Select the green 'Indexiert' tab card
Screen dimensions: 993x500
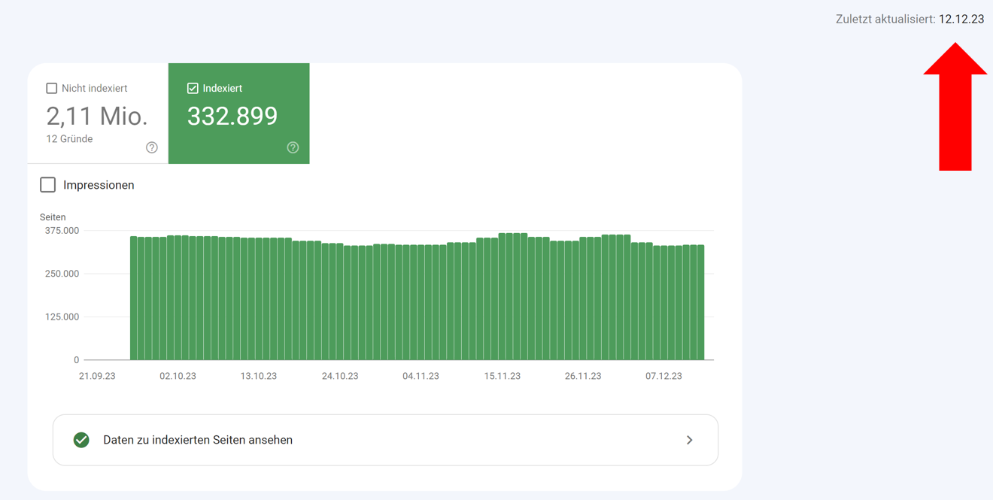click(x=238, y=113)
